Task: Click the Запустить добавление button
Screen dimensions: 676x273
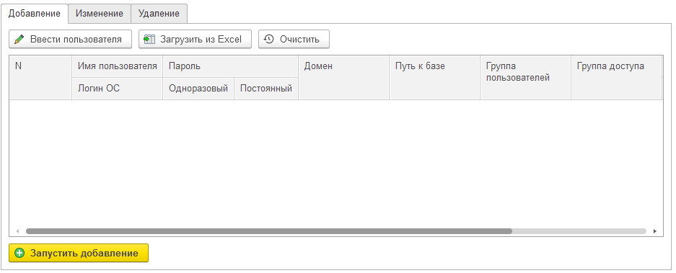Action: pos(79,254)
